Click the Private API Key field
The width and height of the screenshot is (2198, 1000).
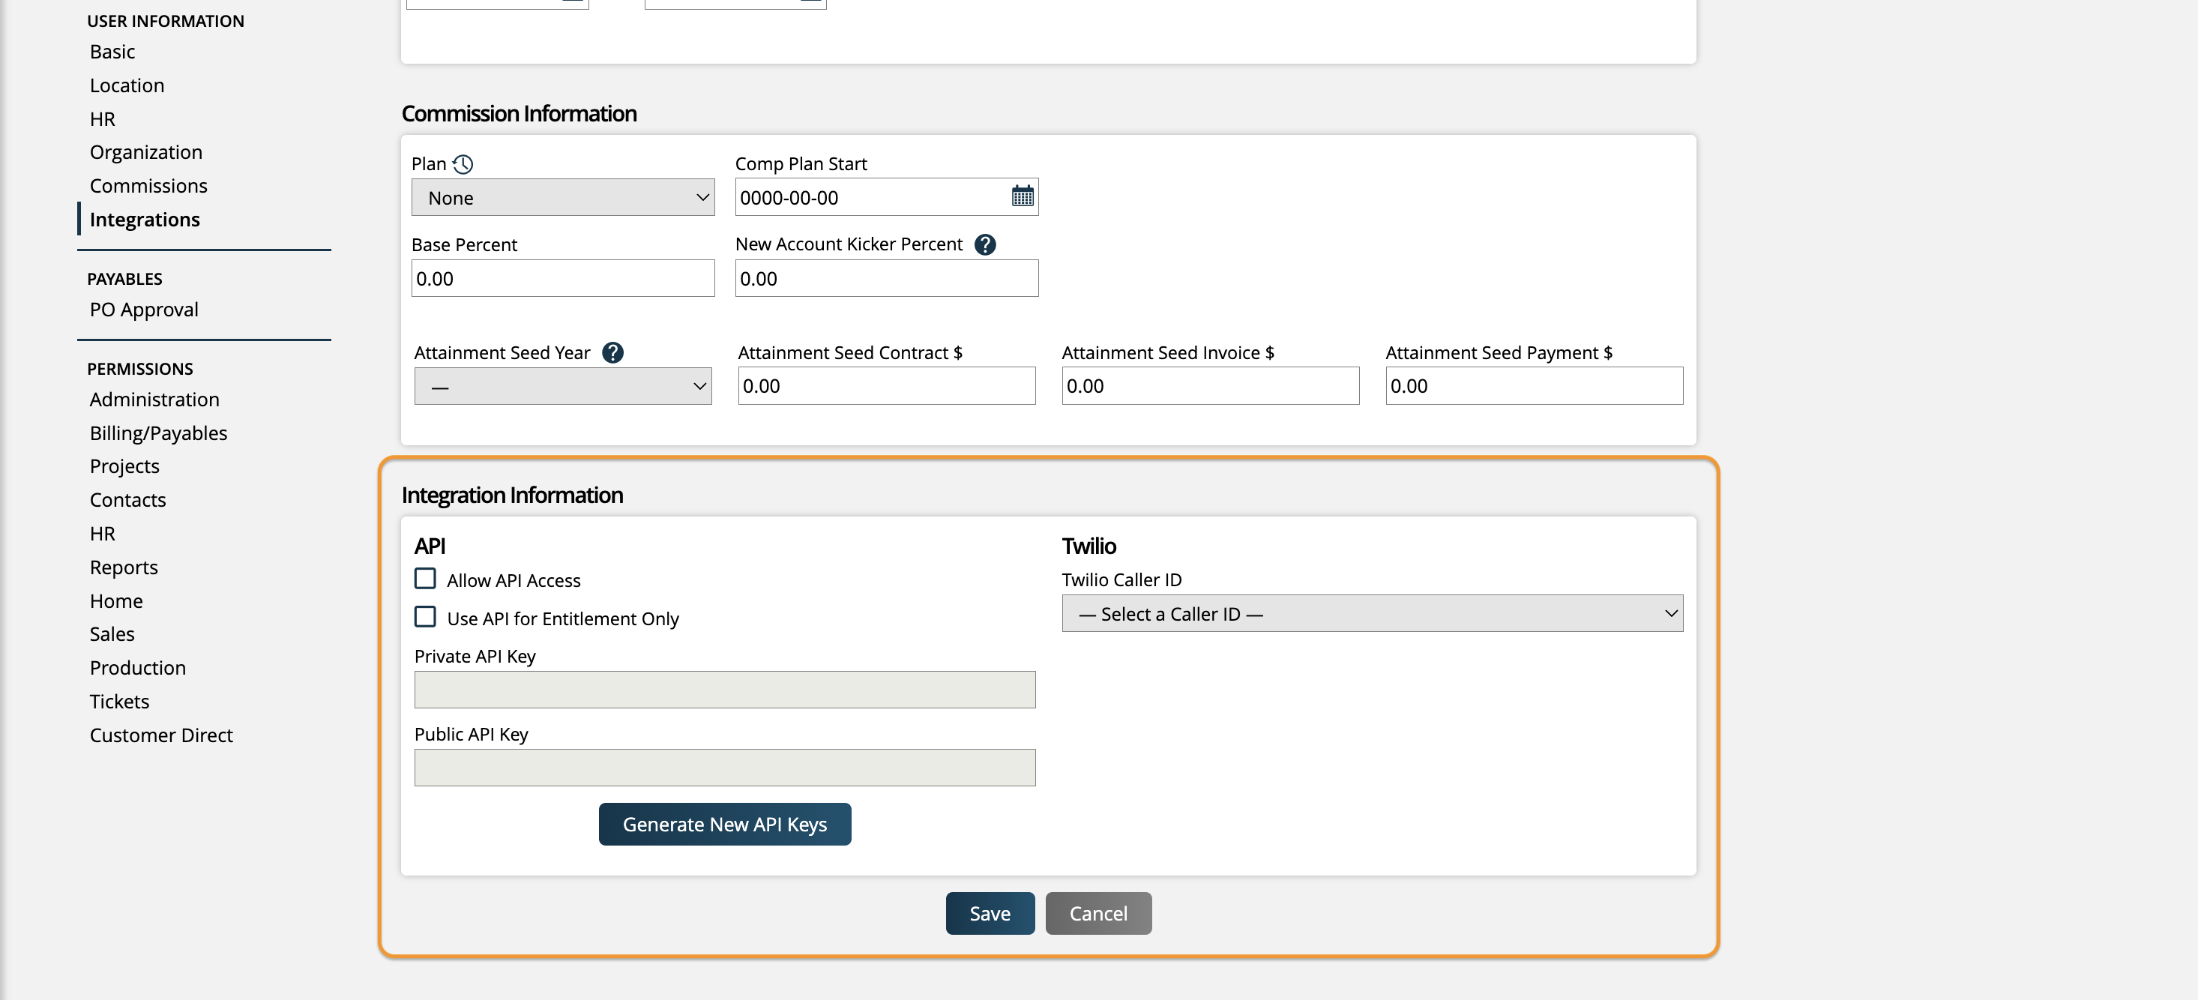(724, 690)
